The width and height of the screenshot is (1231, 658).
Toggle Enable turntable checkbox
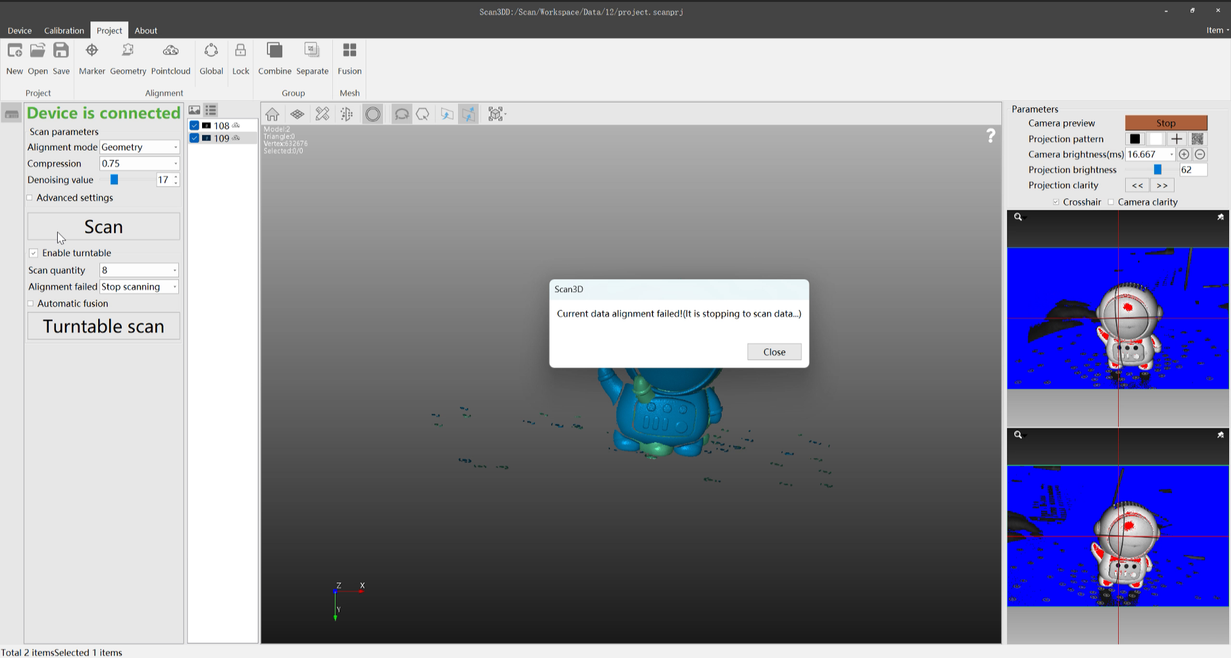click(33, 253)
